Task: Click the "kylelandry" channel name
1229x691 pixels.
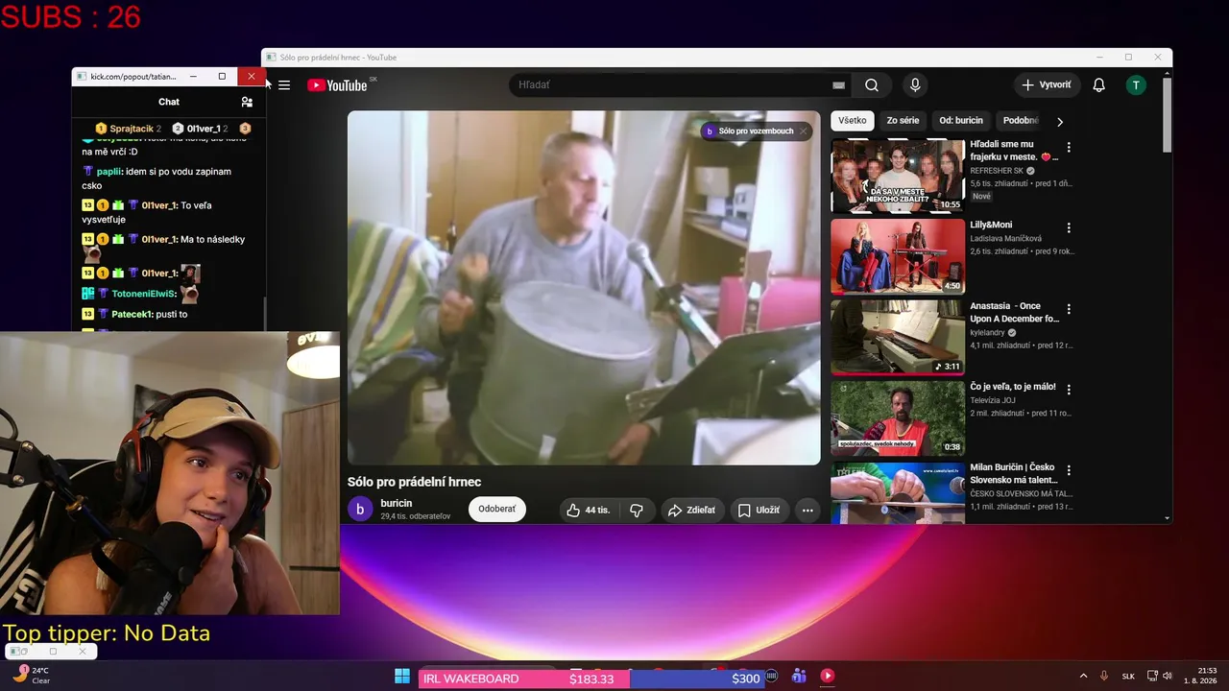Action: tap(986, 333)
